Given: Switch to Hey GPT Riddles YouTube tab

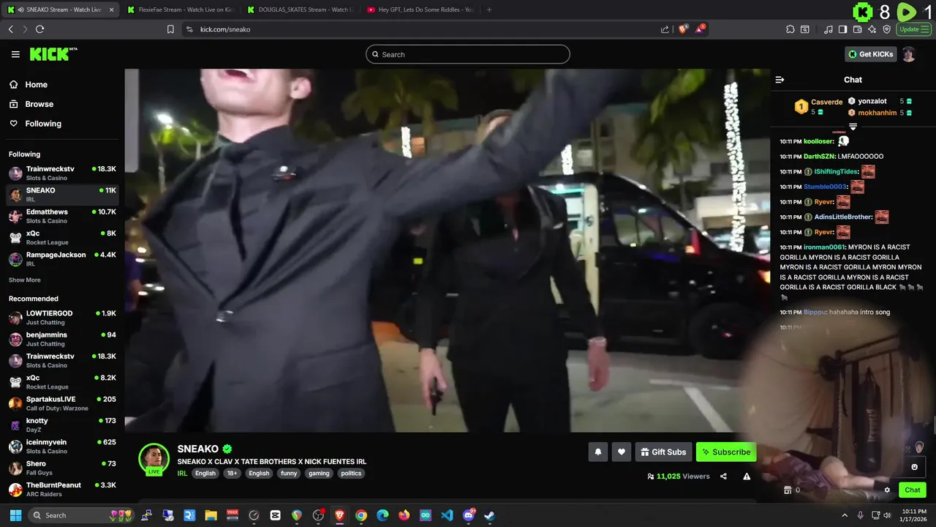Looking at the screenshot, I should pyautogui.click(x=420, y=10).
